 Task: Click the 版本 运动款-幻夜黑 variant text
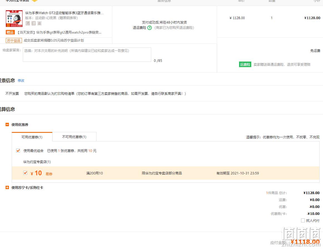51,18
